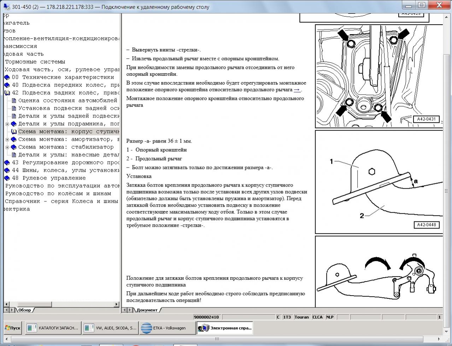Screen dimensions: 452x346
Task: Click the book icon beside 48 Рулевое управление
Action: tap(7, 178)
